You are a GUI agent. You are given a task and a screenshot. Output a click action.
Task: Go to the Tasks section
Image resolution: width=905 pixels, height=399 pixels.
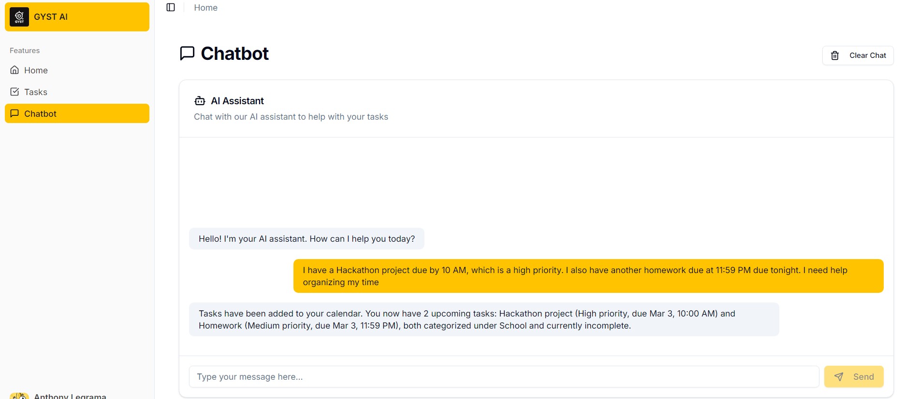36,92
